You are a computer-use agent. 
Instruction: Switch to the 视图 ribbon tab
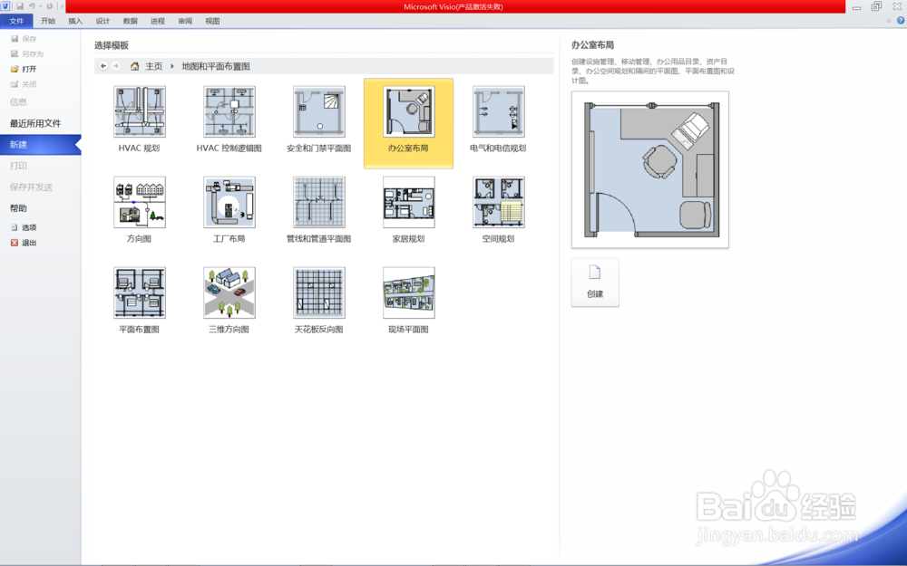coord(212,21)
